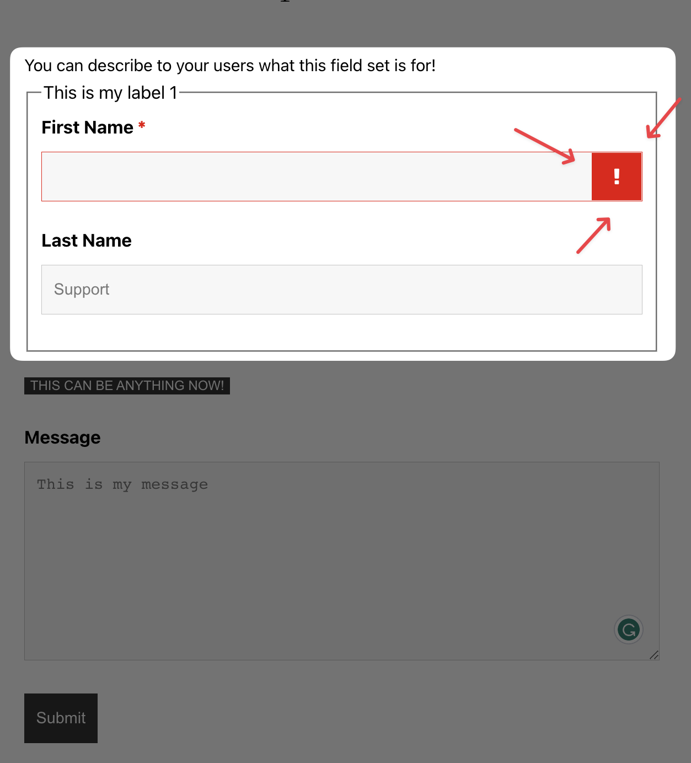Viewport: 691px width, 763px height.
Task: Click the fieldset description text at the top
Action: (x=230, y=66)
